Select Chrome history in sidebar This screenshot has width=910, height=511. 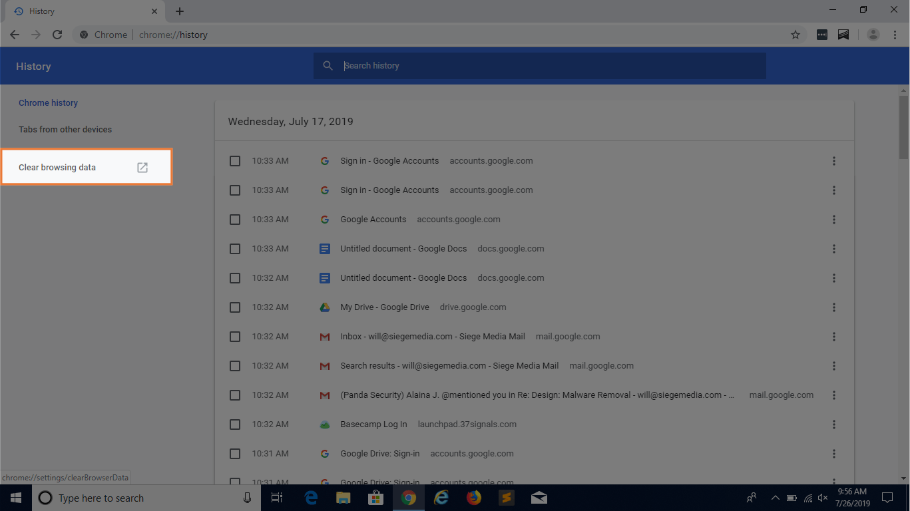click(48, 103)
